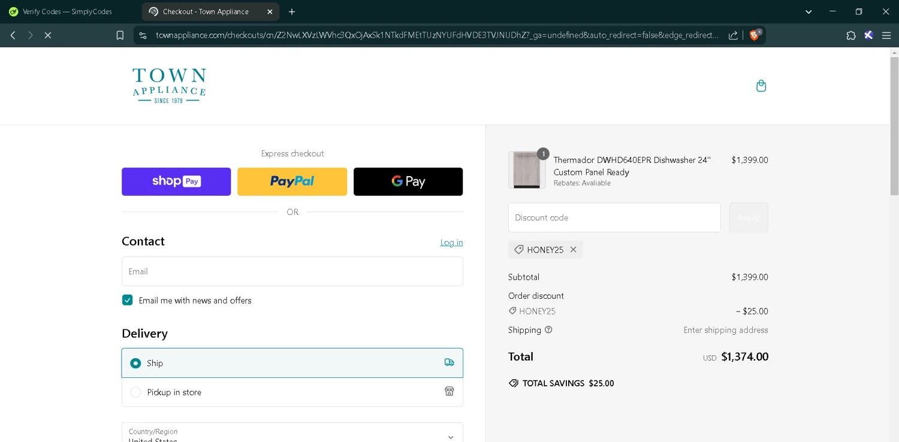
Task: Open the browser hamburger menu
Action: click(x=886, y=35)
